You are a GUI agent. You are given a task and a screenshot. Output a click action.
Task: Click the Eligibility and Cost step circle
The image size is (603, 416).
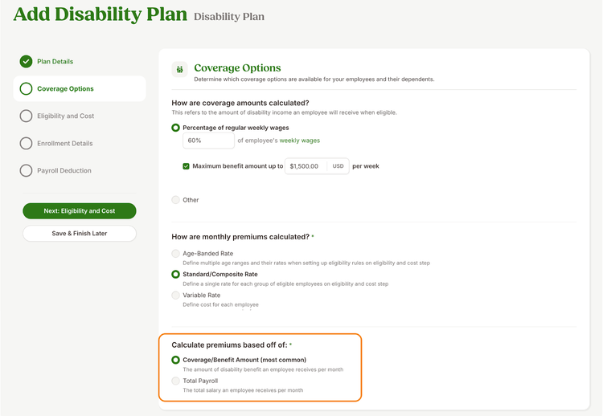[x=27, y=116]
